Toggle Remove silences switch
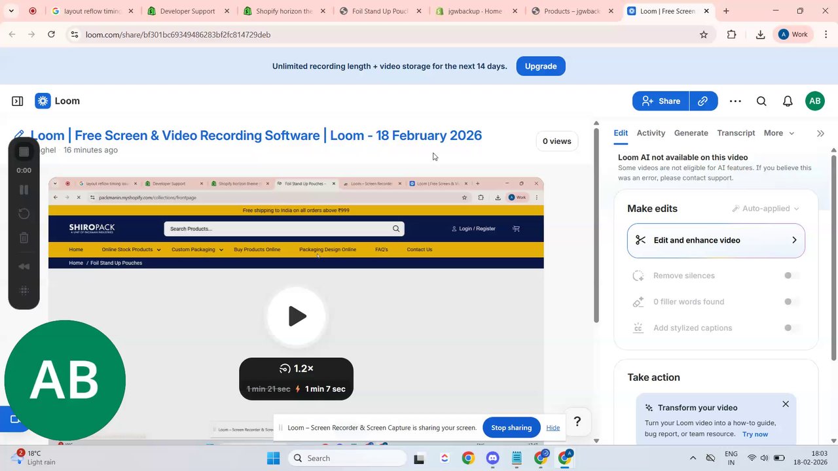 point(792,275)
